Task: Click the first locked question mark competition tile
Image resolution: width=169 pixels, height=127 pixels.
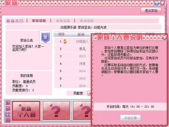Action: [56, 111]
